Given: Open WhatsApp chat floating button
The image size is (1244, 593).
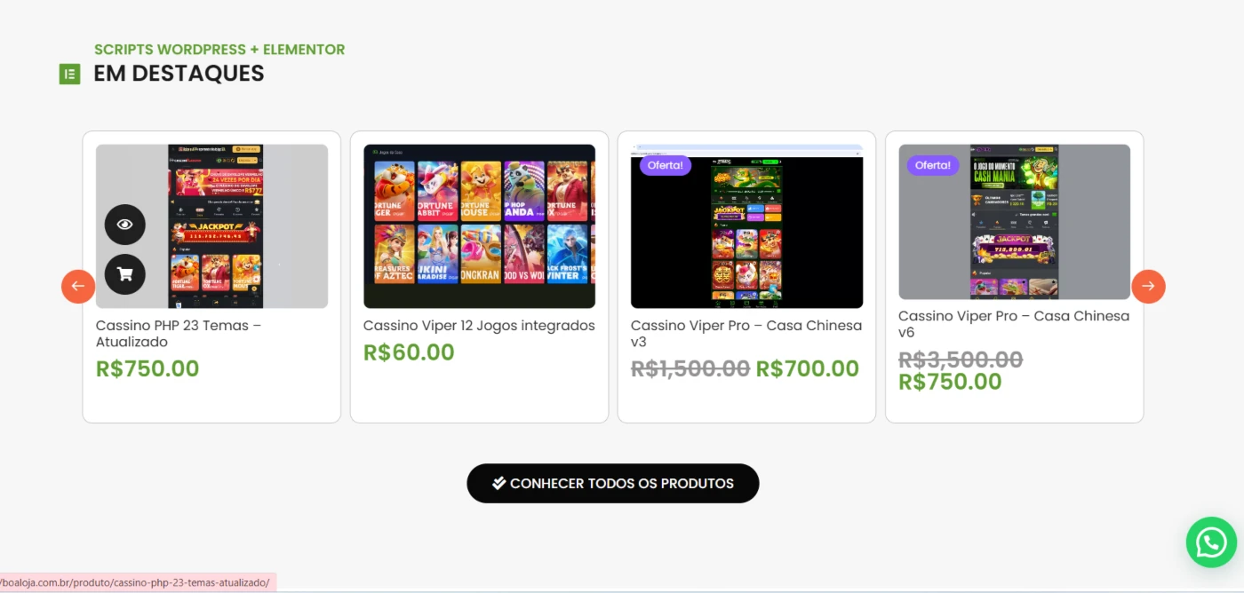Looking at the screenshot, I should click(1211, 542).
